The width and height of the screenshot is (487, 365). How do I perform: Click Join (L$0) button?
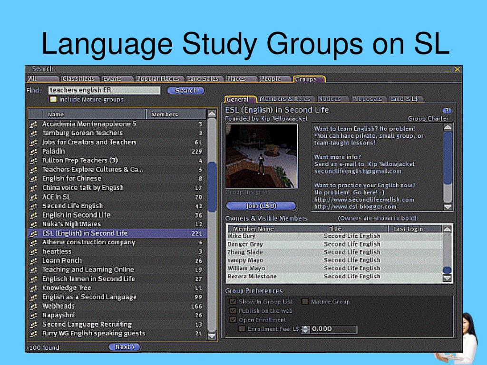click(x=261, y=206)
